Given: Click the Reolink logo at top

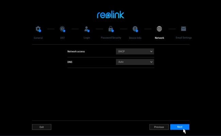Looking at the screenshot, I should pos(111,15).
